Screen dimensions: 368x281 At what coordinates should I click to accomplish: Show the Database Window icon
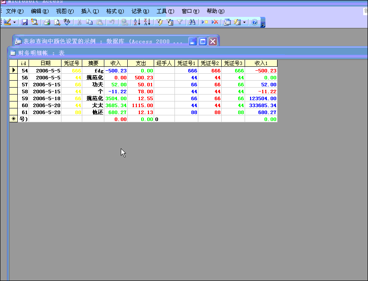(x=227, y=22)
